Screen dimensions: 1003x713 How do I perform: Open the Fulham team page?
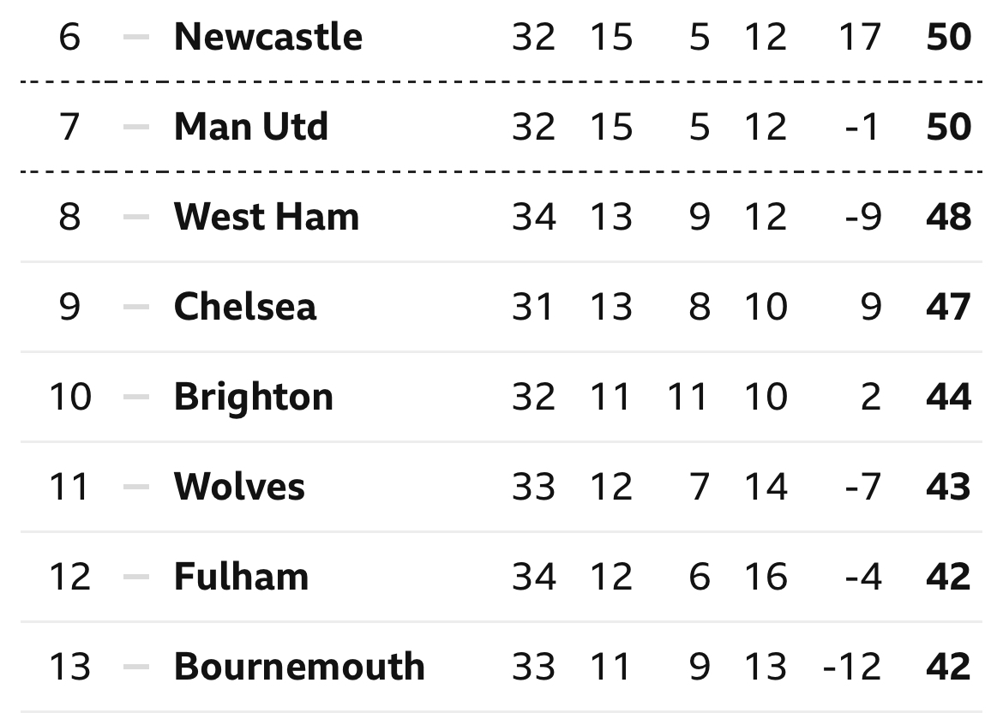[x=241, y=577]
